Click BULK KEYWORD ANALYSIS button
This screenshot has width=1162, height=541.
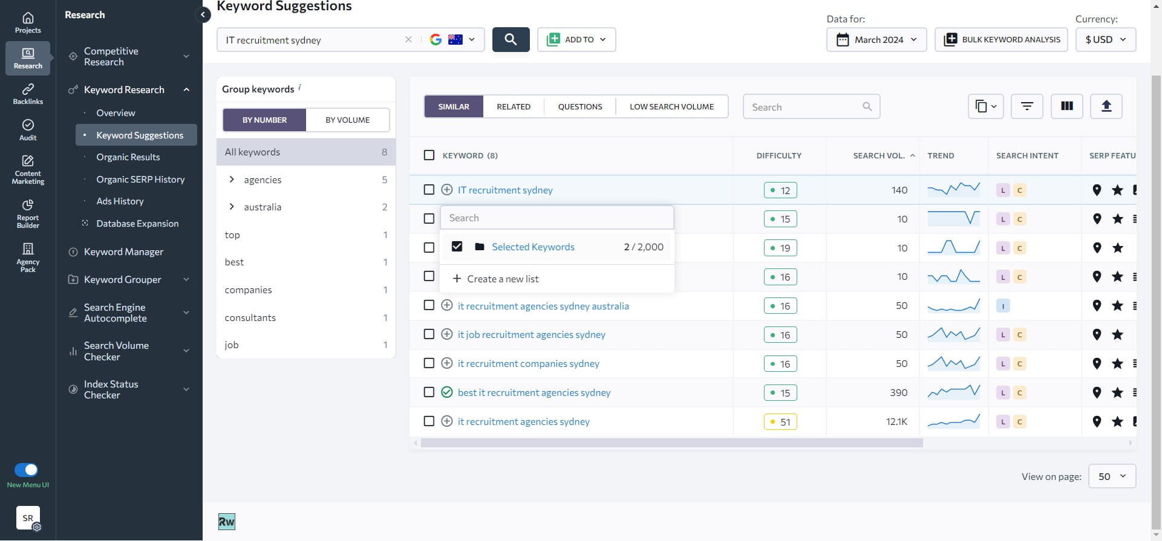[x=1001, y=39]
